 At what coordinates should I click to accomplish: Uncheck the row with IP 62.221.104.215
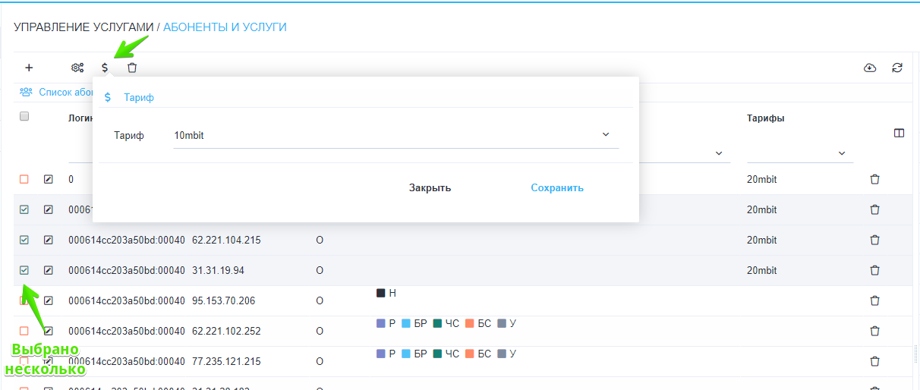pyautogui.click(x=24, y=240)
